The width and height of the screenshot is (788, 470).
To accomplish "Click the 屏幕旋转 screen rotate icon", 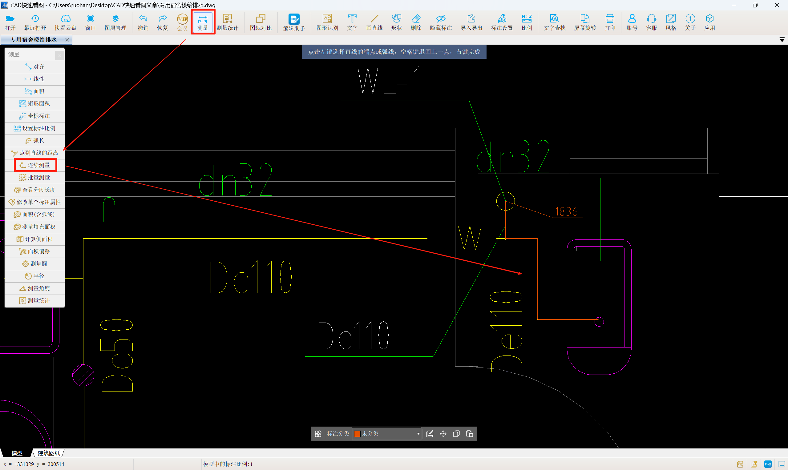I will [584, 22].
